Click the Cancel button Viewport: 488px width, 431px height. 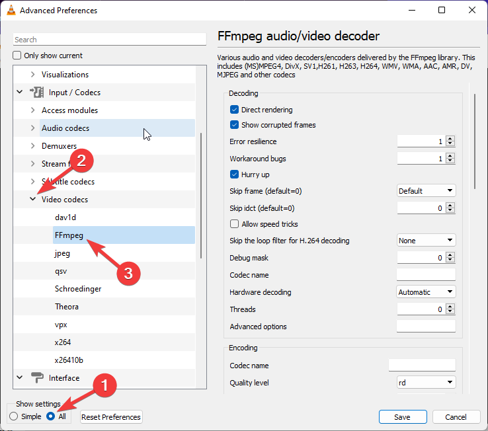[456, 417]
